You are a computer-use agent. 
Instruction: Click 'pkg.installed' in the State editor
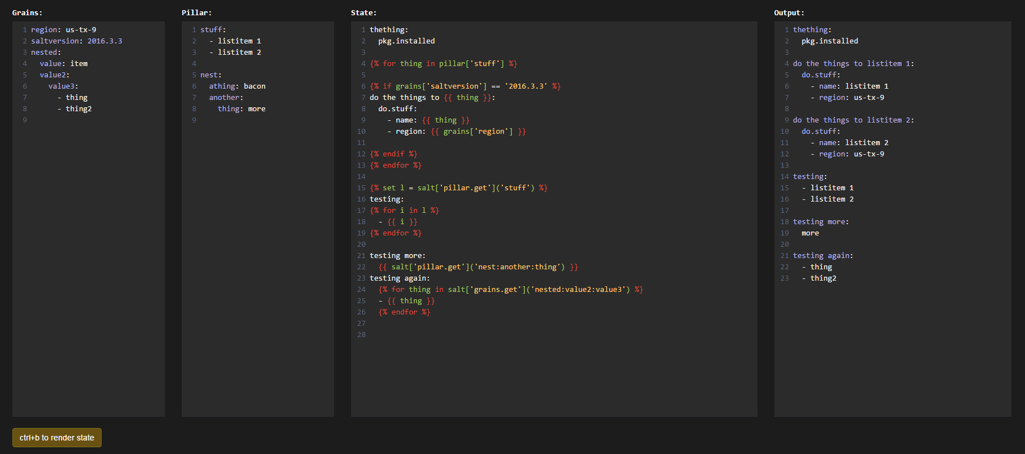tap(406, 41)
